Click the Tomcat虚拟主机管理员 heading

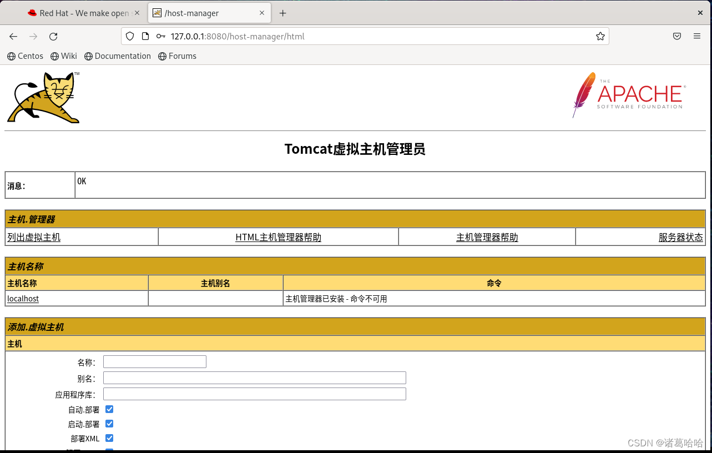click(x=355, y=149)
